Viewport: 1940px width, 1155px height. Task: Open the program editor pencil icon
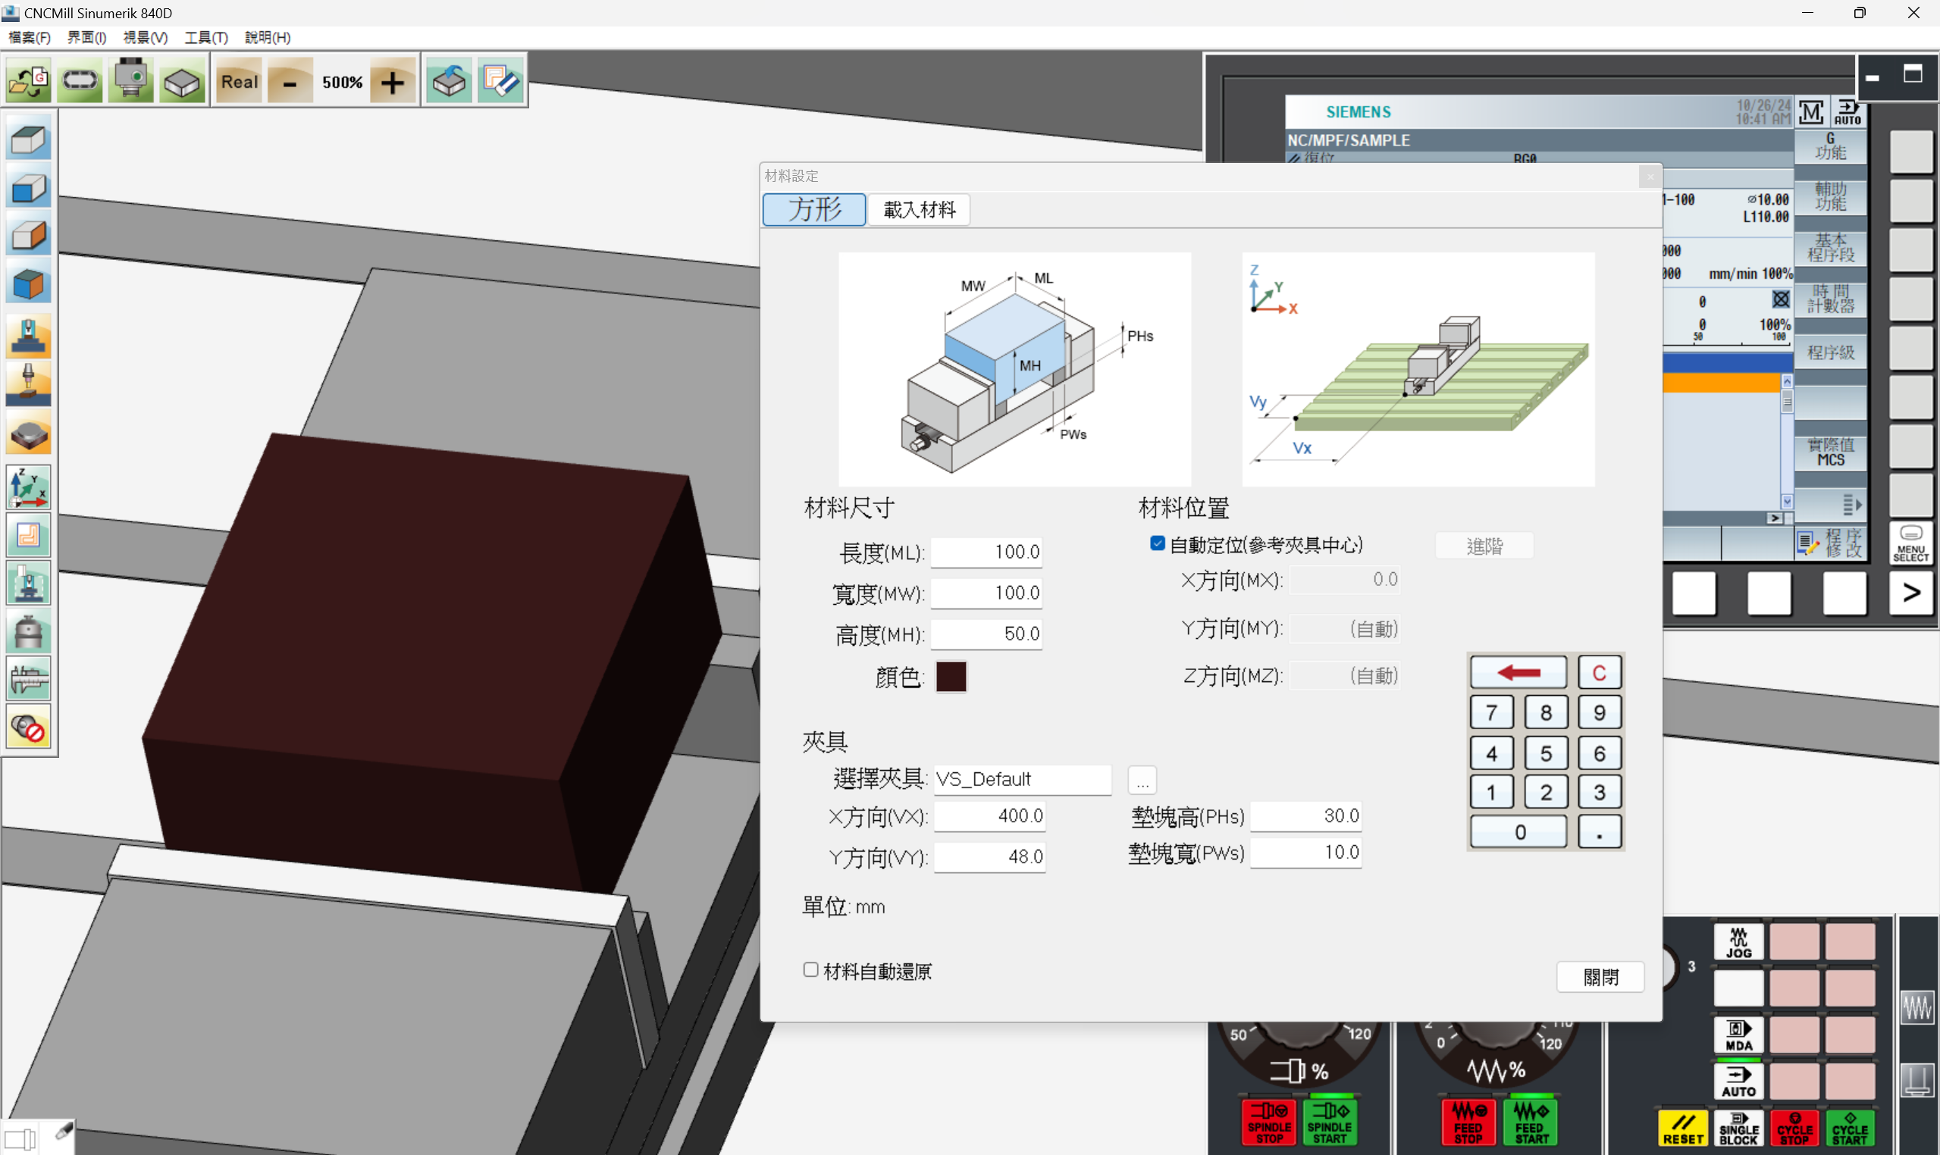click(x=500, y=81)
